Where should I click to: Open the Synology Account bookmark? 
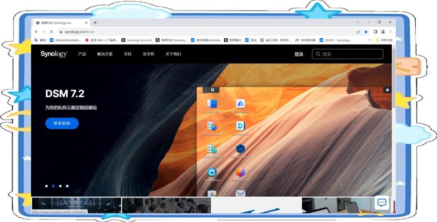[137, 40]
